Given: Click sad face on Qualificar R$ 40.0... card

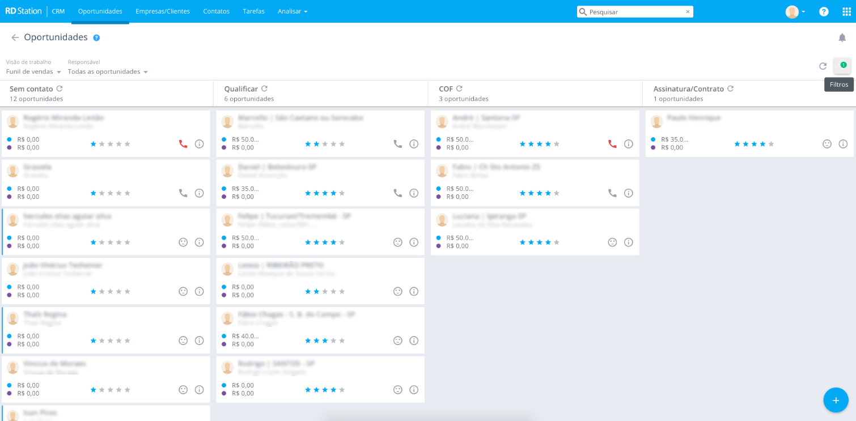Looking at the screenshot, I should 398,341.
